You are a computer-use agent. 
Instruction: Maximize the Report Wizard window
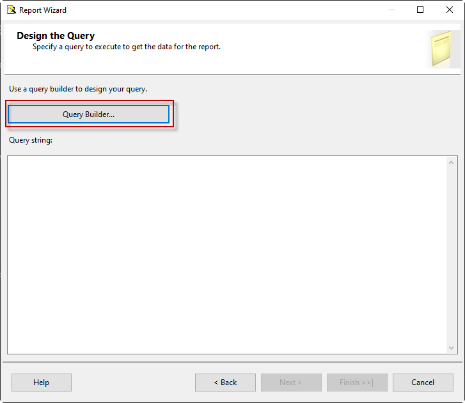pyautogui.click(x=420, y=10)
